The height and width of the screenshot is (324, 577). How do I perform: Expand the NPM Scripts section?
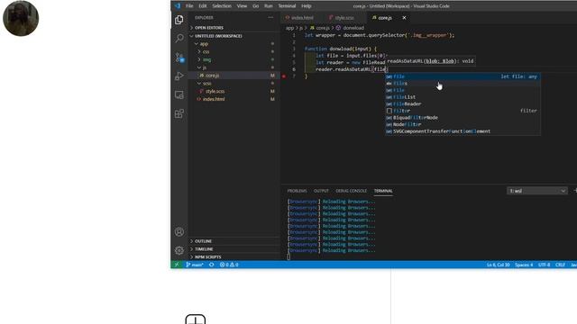coord(234,257)
